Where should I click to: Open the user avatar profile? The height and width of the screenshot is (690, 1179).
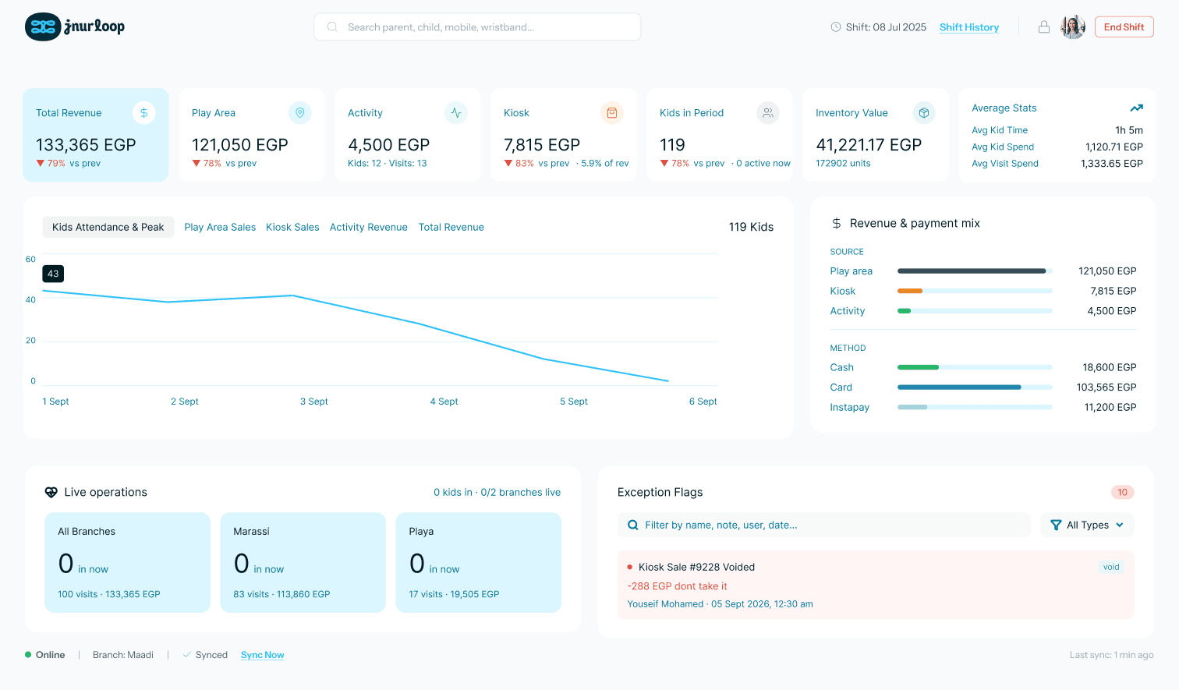1073,27
